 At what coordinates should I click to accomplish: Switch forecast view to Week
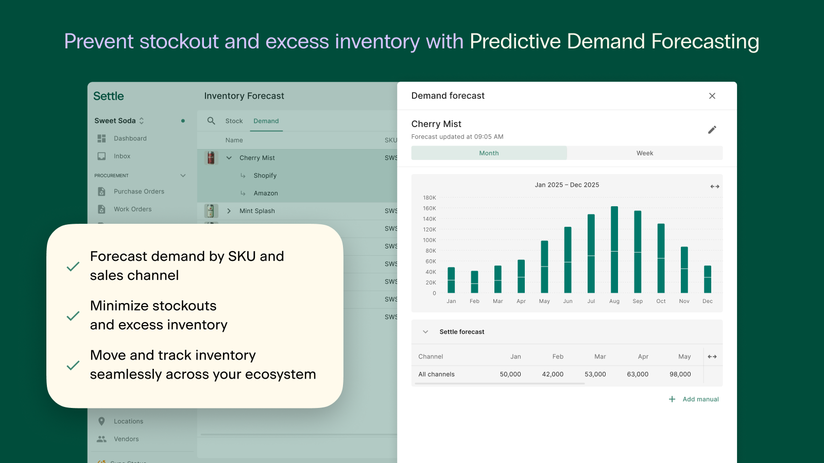645,153
